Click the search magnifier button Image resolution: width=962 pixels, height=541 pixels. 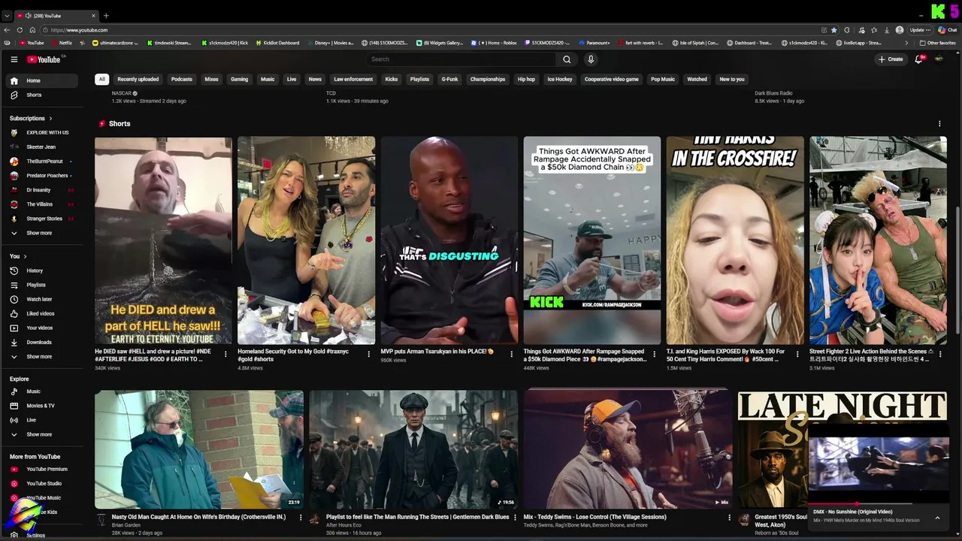pyautogui.click(x=567, y=59)
